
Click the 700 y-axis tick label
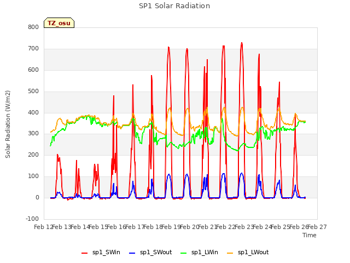click(x=33, y=48)
